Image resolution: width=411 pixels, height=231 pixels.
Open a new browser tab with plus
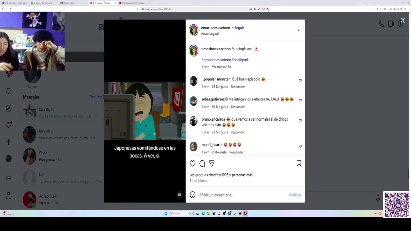pyautogui.click(x=149, y=3)
